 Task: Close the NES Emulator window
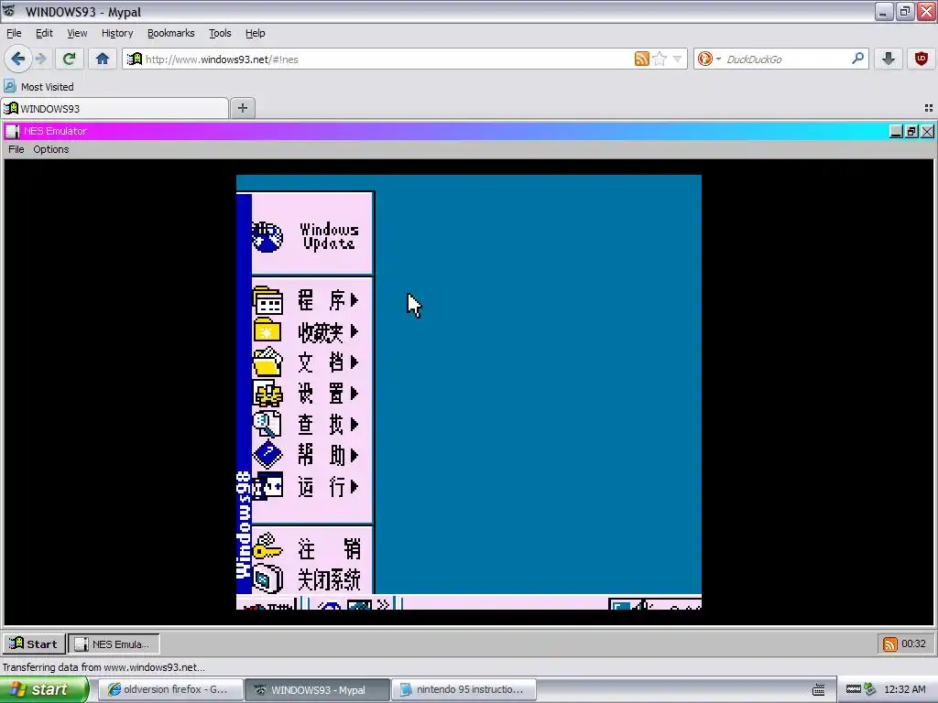pyautogui.click(x=927, y=132)
